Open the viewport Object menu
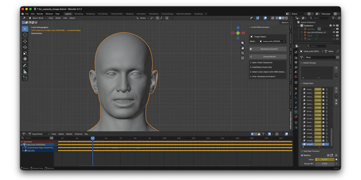The width and height of the screenshot is (361, 180). (x=72, y=18)
